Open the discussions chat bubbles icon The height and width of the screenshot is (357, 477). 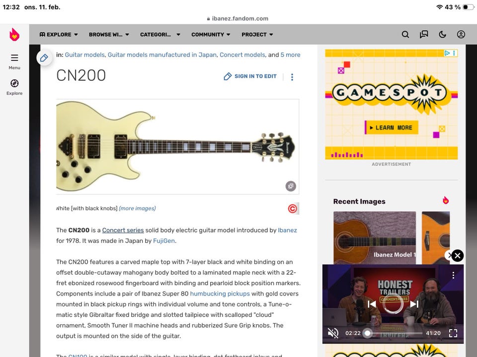tap(424, 34)
